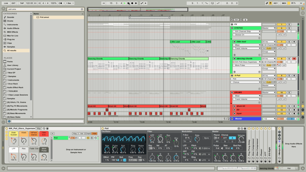Fold the little lead track
This screenshot has width=306, height=172.
tap(234, 42)
